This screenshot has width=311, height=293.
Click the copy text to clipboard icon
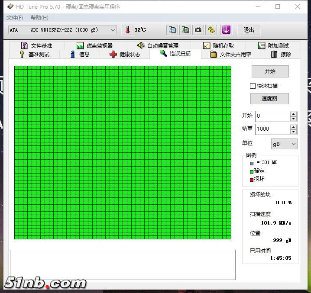(x=172, y=30)
